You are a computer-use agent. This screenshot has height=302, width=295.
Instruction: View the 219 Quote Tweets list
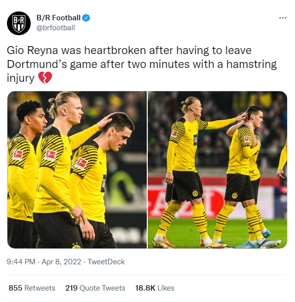tap(95, 288)
